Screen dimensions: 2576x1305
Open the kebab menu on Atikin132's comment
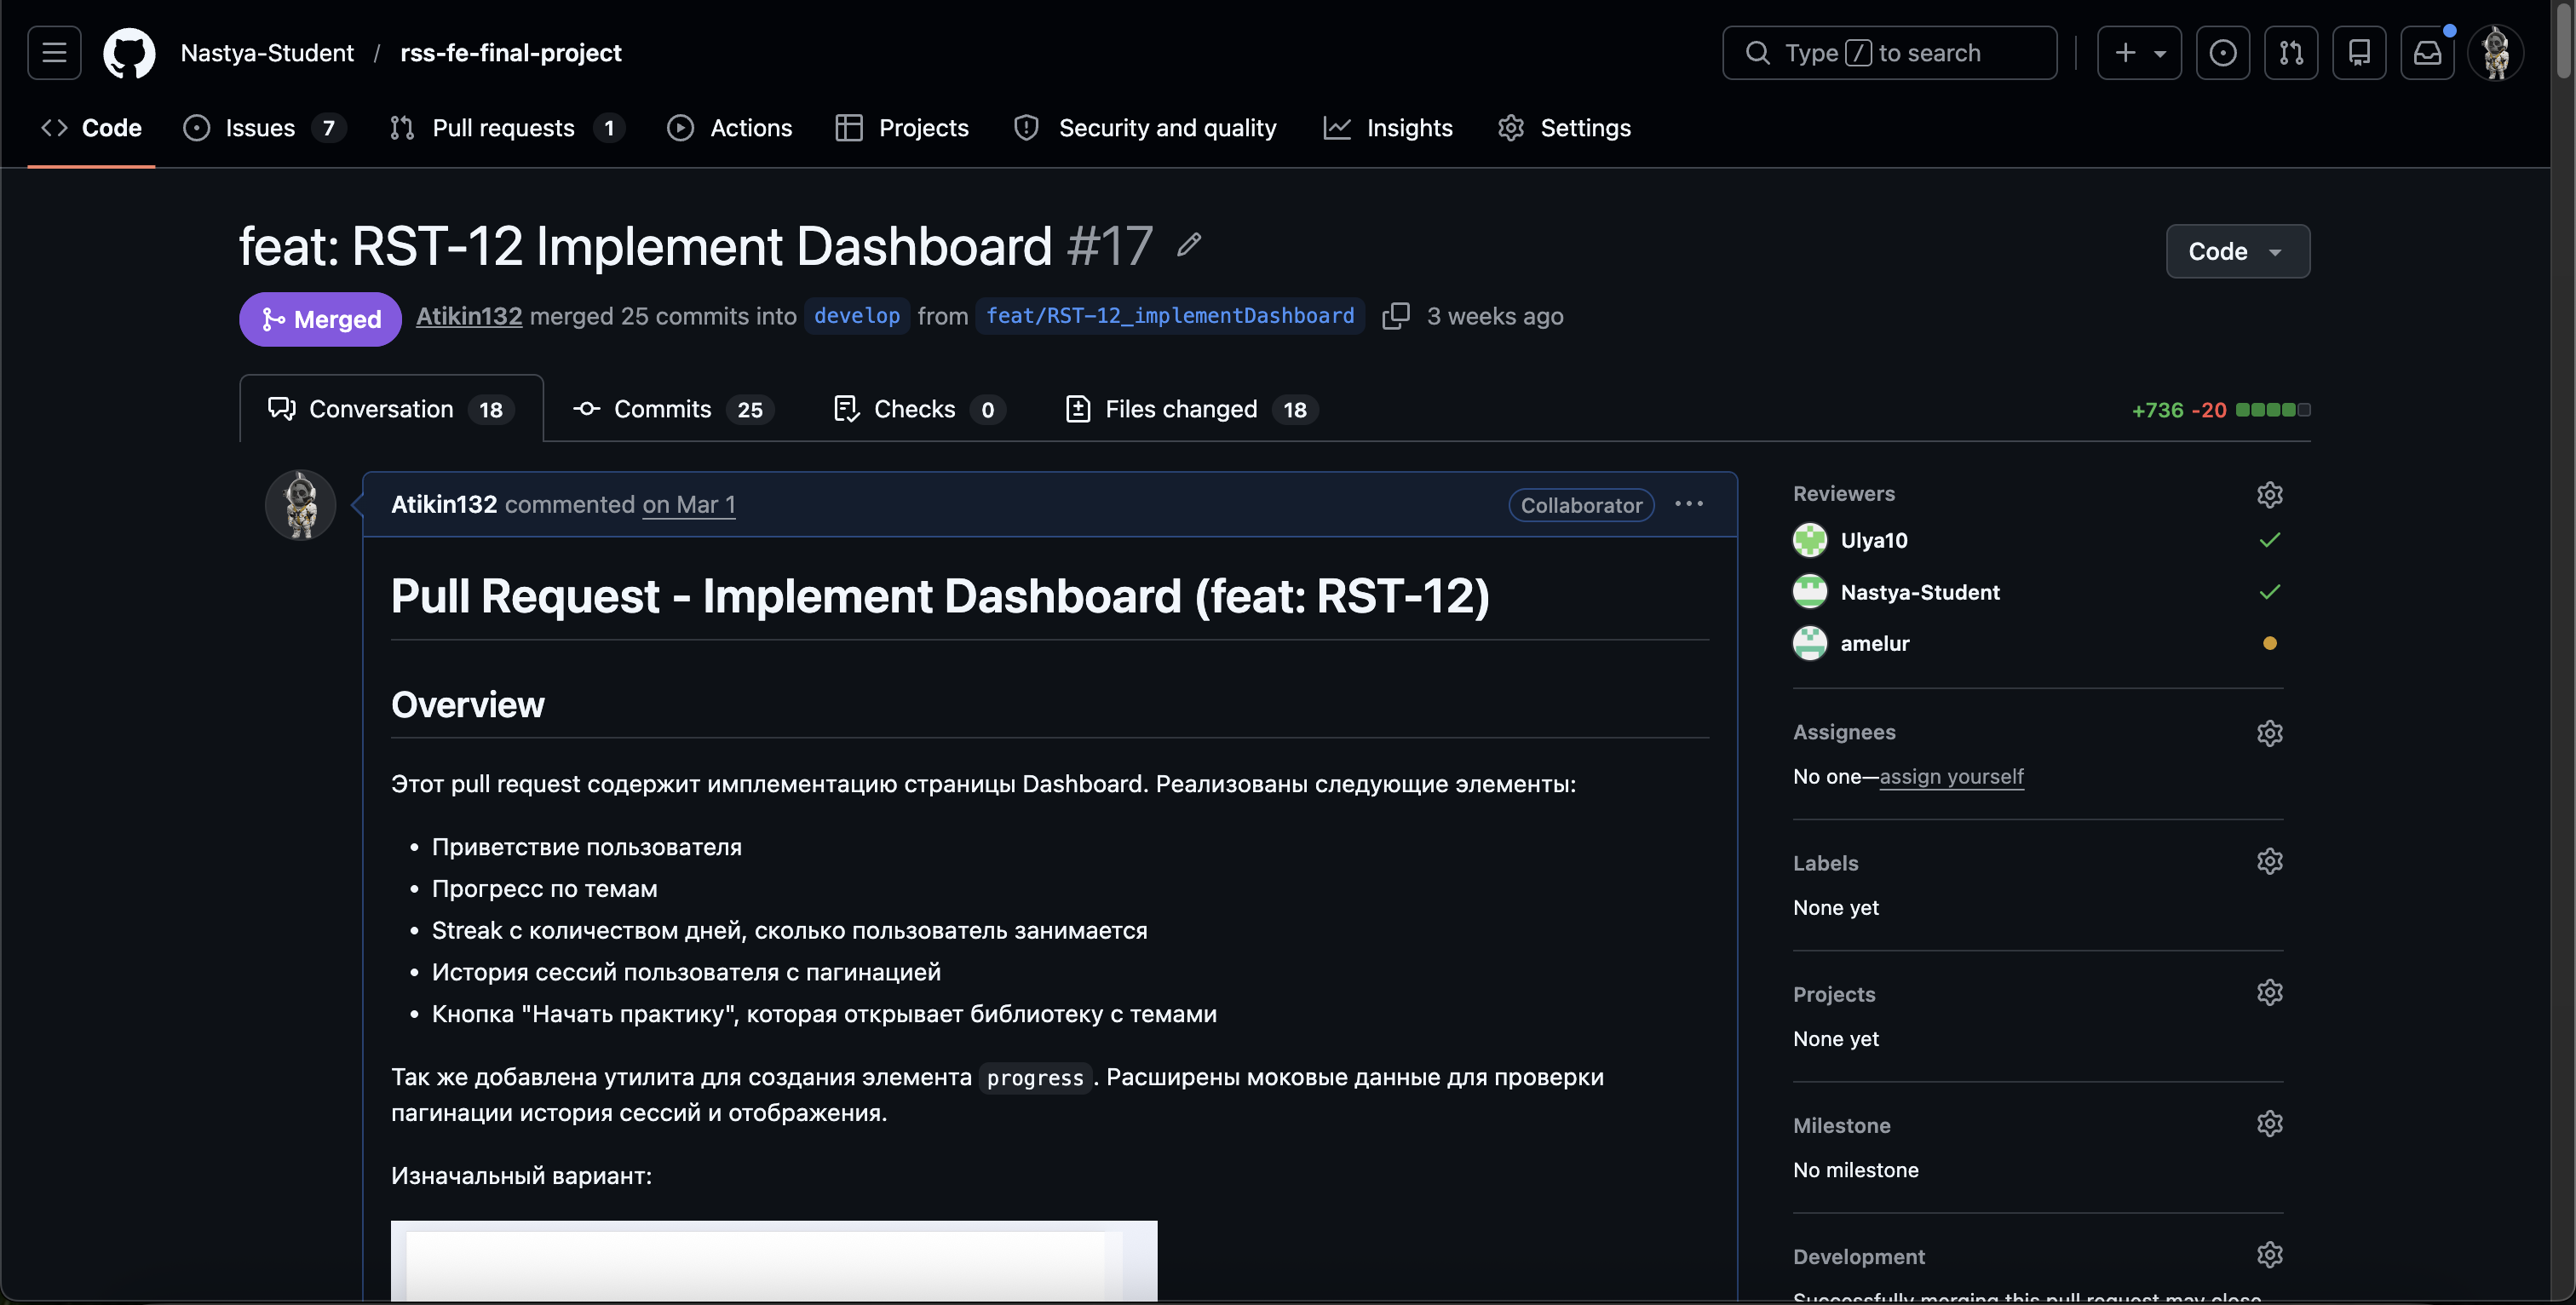[1688, 504]
